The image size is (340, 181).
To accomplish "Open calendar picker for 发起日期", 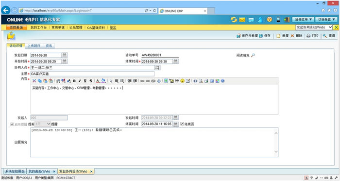I will (x=65, y=55).
